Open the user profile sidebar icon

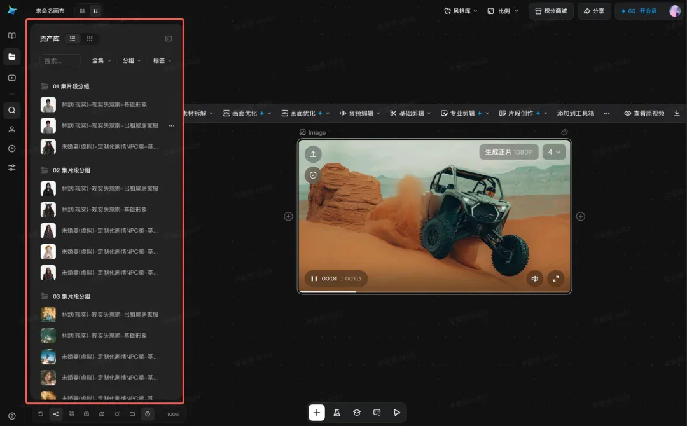coord(12,130)
